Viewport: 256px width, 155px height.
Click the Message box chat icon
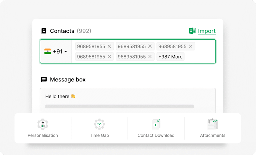44,79
